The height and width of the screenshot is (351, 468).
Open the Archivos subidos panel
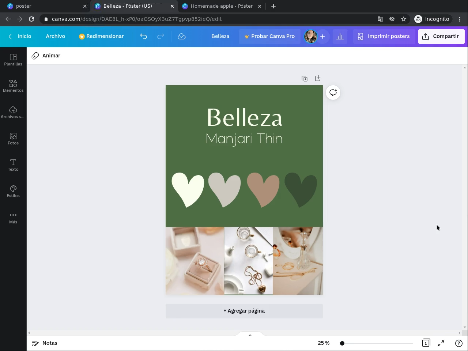coord(13,112)
